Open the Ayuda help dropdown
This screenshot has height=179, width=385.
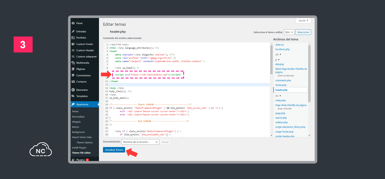[303, 21]
